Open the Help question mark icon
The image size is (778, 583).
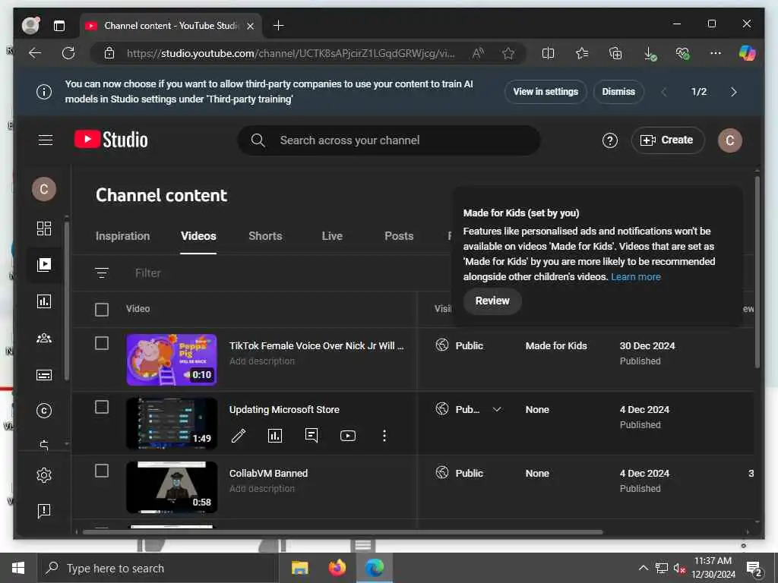point(610,140)
